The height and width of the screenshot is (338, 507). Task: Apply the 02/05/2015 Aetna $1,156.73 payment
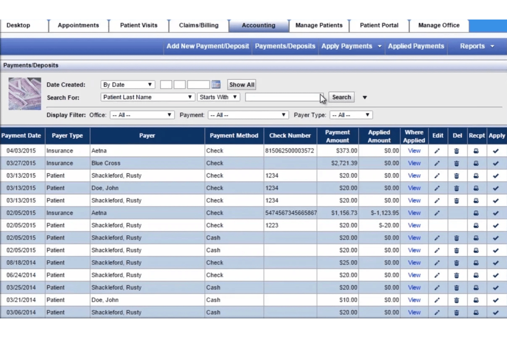496,213
